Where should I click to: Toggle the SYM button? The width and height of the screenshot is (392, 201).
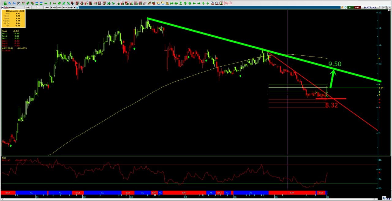tap(65, 7)
